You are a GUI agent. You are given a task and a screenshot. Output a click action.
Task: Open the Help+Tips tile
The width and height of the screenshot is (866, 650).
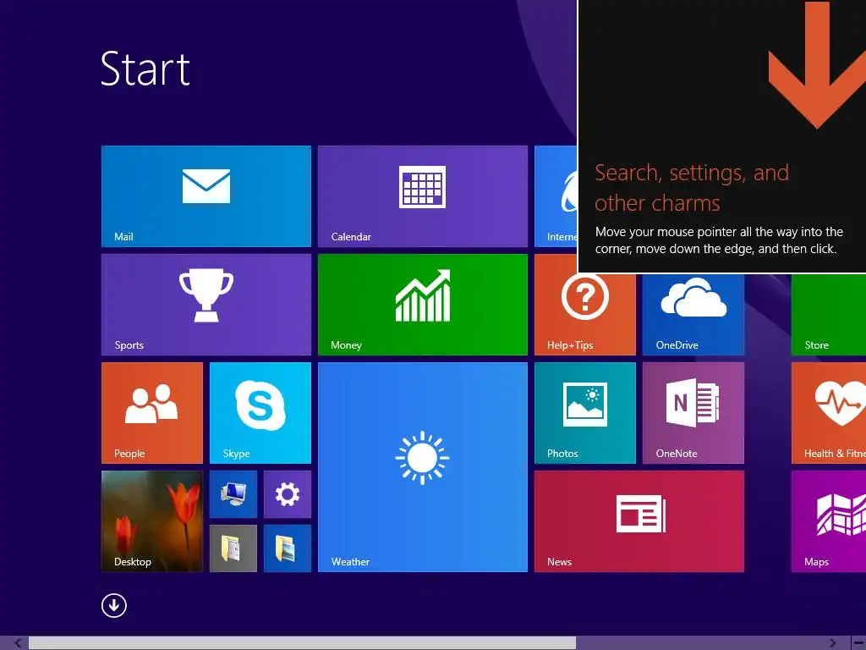tap(585, 314)
